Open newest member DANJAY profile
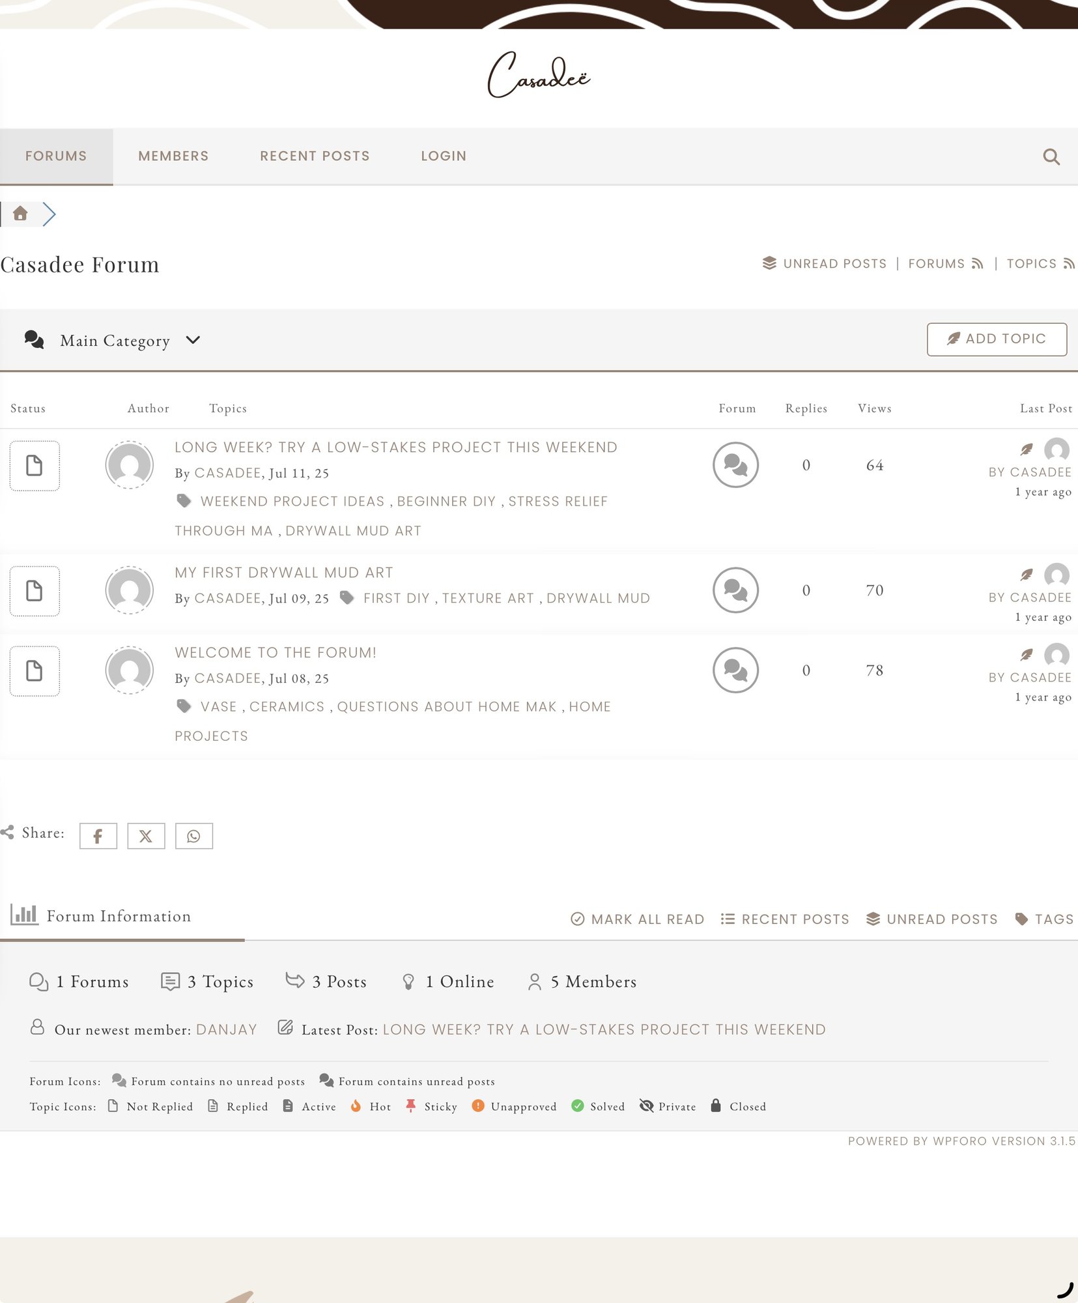This screenshot has height=1303, width=1078. click(x=226, y=1029)
